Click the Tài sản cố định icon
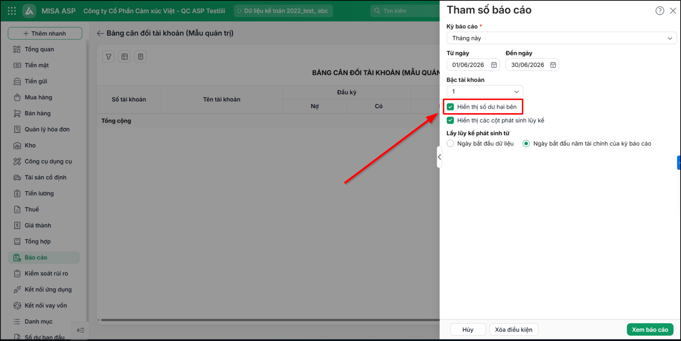681x341 pixels. [17, 178]
